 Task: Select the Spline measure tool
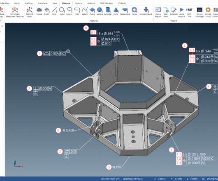point(85,11)
